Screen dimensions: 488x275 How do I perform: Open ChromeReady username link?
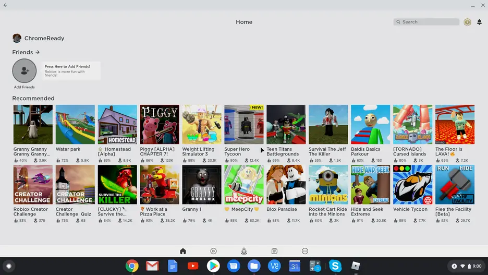pyautogui.click(x=44, y=38)
